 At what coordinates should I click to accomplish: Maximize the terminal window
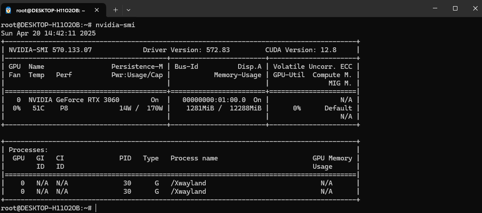(455, 9)
